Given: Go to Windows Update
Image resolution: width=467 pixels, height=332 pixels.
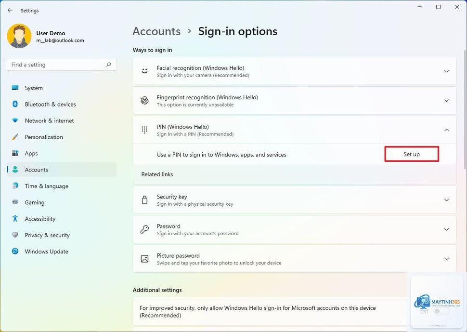Looking at the screenshot, I should coord(61,251).
